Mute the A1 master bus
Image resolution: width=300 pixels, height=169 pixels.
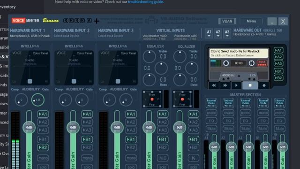pyautogui.click(x=211, y=129)
